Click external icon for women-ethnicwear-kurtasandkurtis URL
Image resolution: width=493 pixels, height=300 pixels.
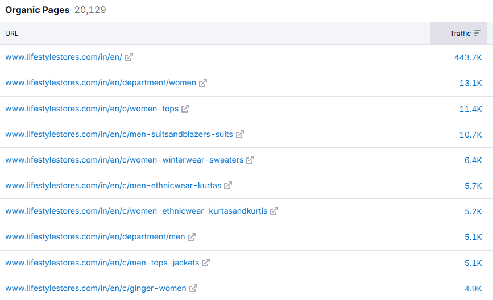pyautogui.click(x=274, y=211)
